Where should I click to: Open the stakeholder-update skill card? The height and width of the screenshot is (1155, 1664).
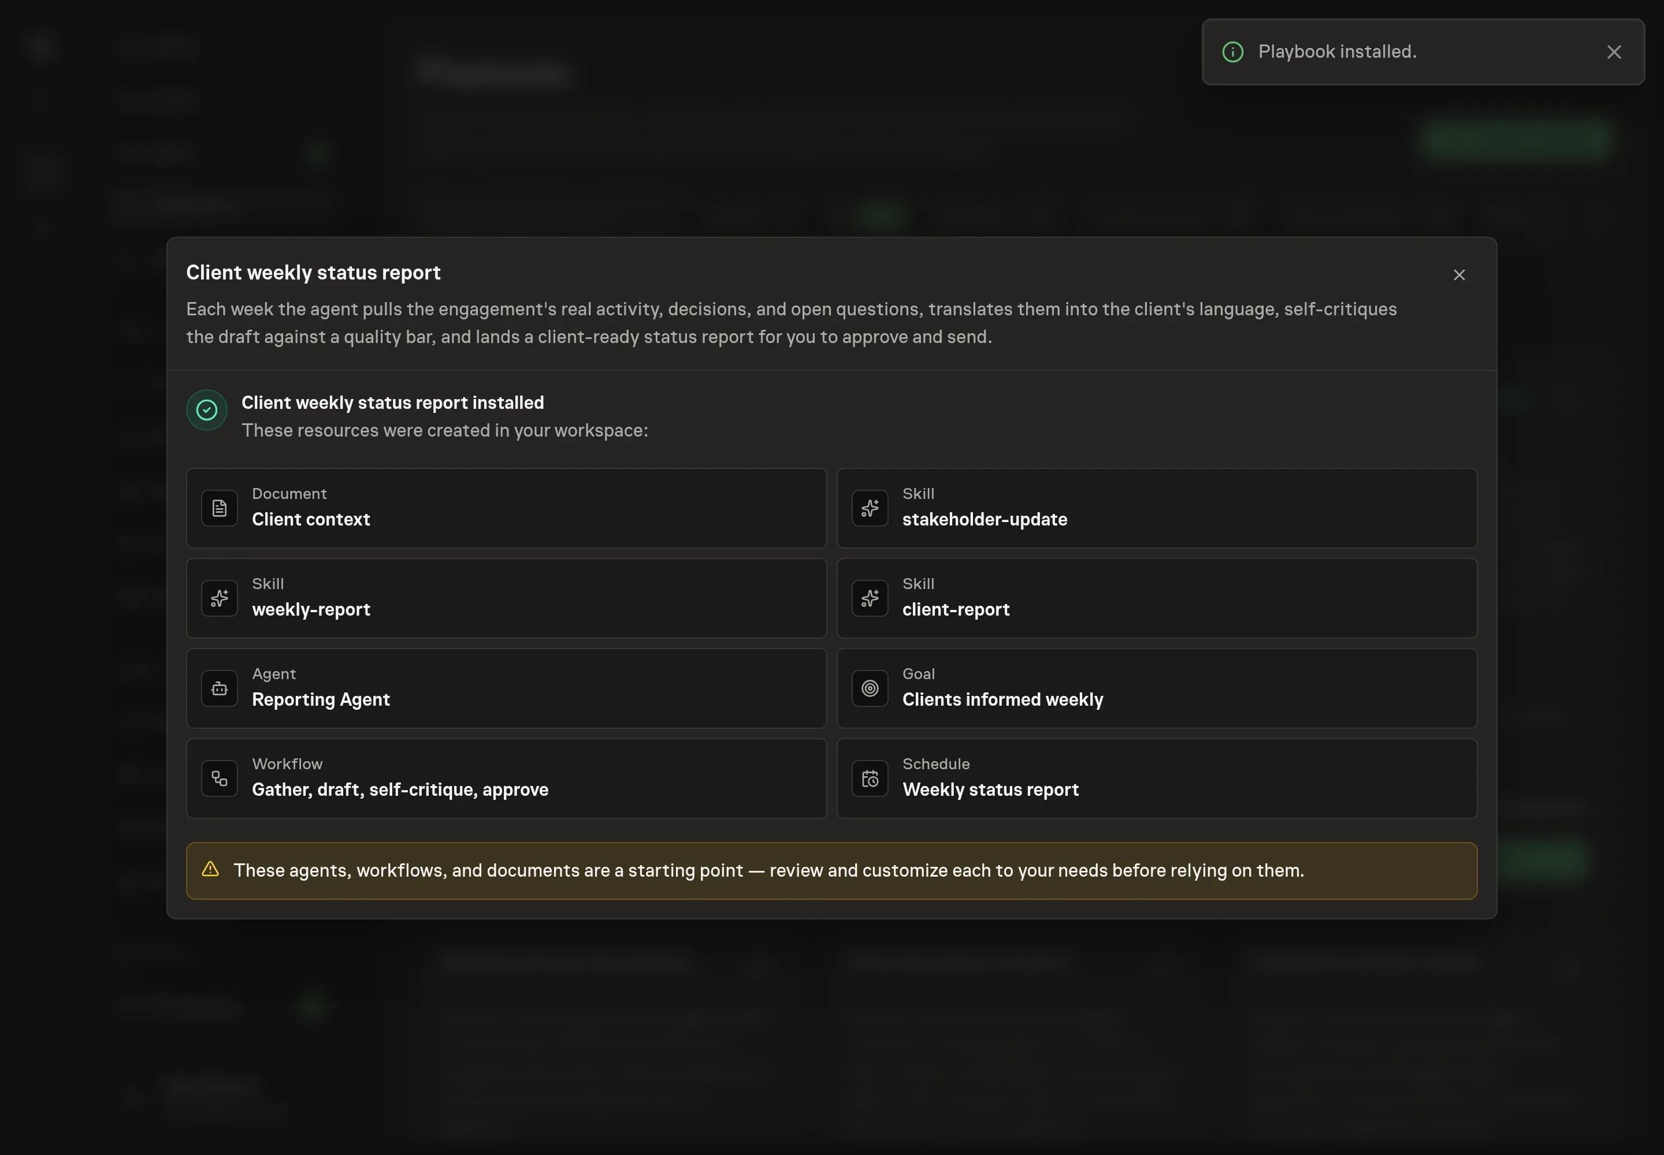coord(1156,508)
